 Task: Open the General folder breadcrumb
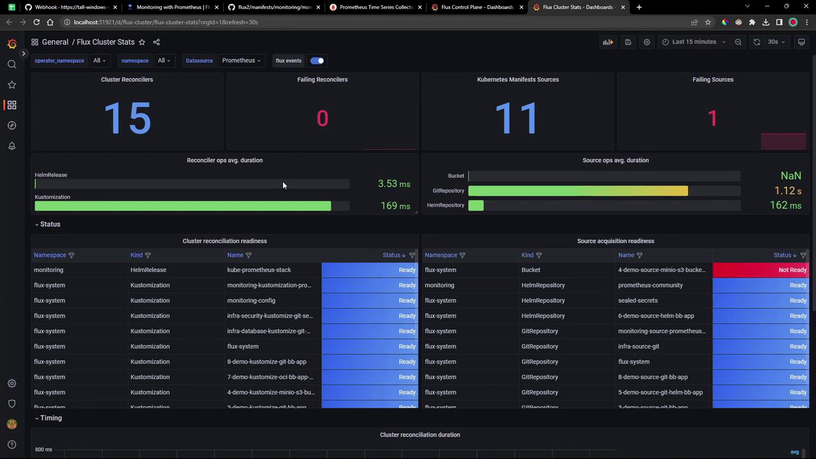pyautogui.click(x=55, y=42)
